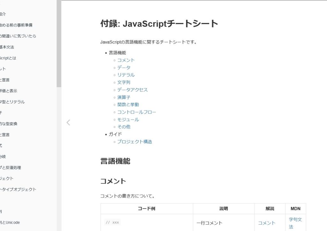Click the コード例 table header
The width and height of the screenshot is (327, 231).
click(x=147, y=209)
